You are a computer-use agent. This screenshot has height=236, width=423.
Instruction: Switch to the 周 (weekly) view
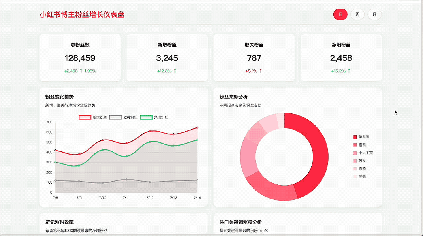coord(358,14)
